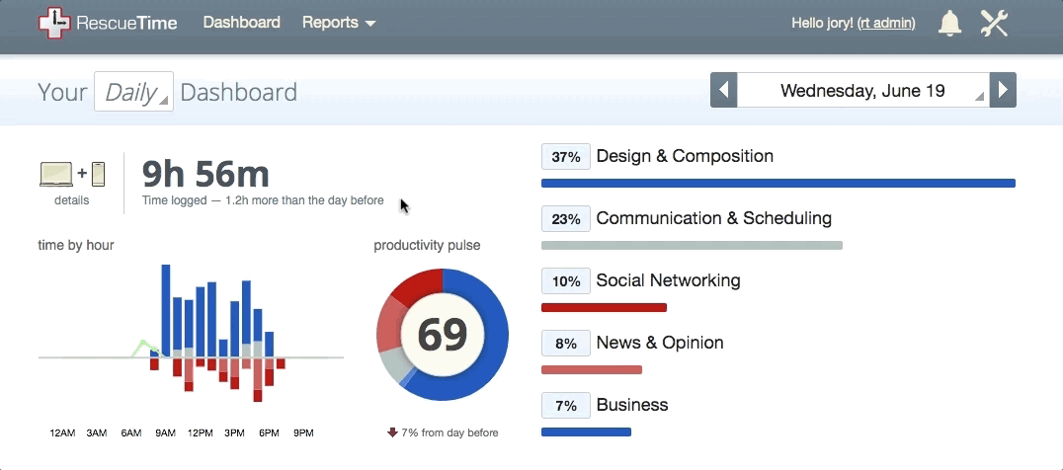Expand the Daily dashboard period selector
Screen dimensions: 1063x470
pos(133,92)
